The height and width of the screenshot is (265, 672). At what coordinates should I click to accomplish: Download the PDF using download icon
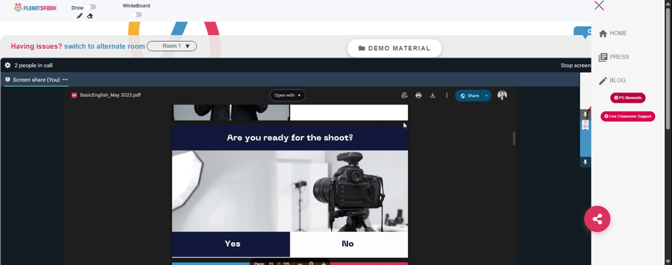[432, 96]
